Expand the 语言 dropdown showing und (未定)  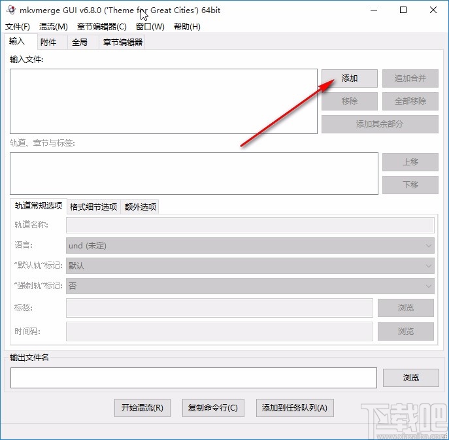click(x=250, y=245)
